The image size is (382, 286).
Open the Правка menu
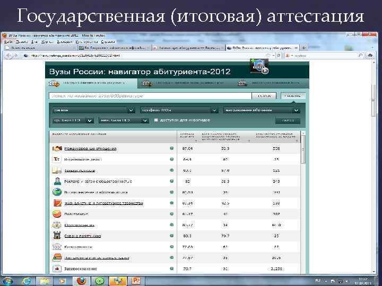(22, 42)
